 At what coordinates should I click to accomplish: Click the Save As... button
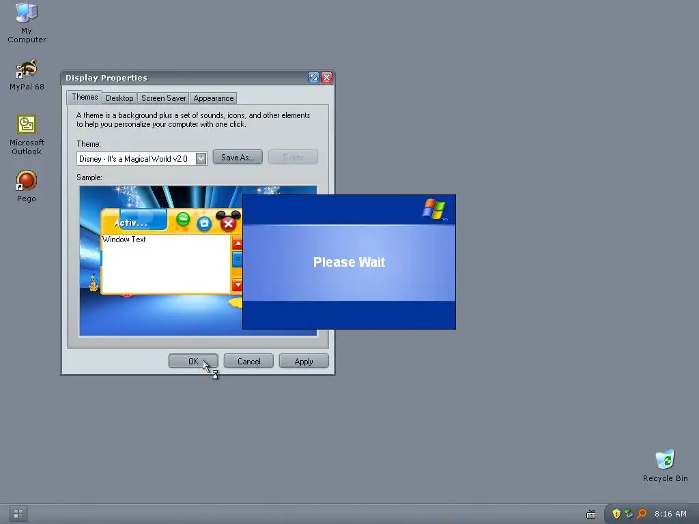tap(238, 158)
